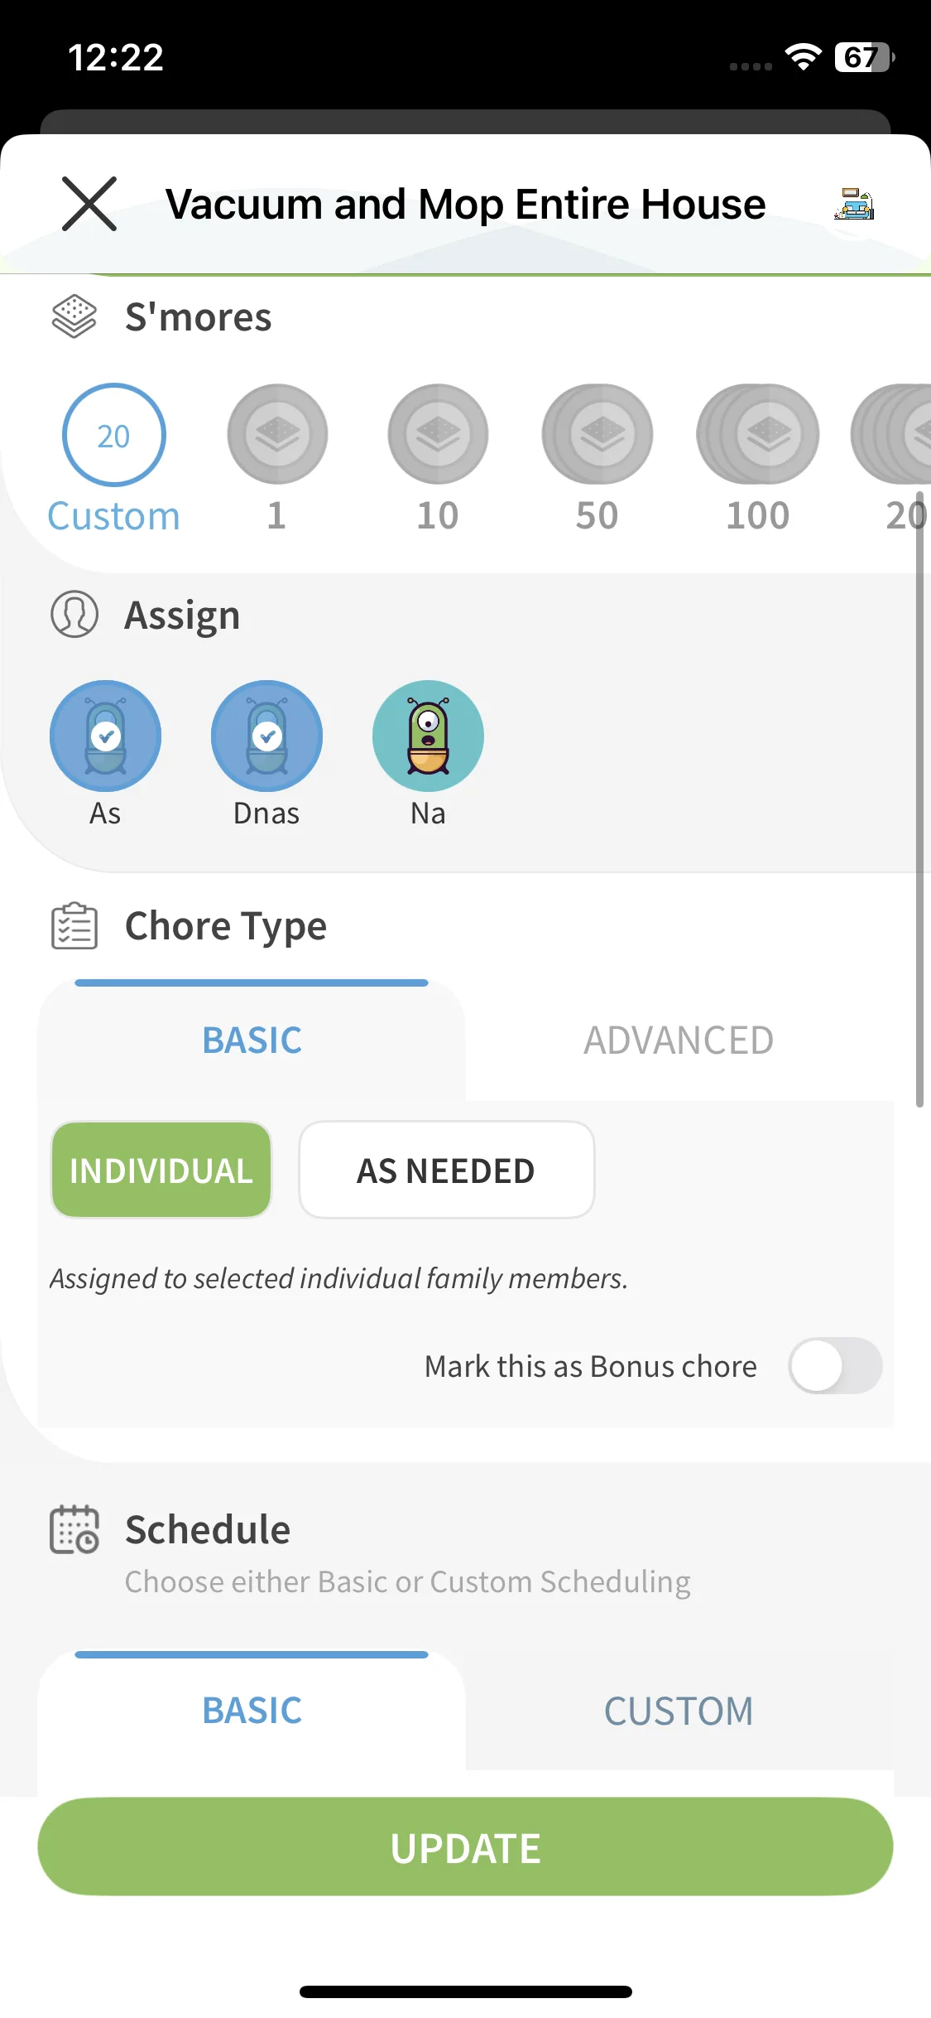Deselect Dnas avatar from assignment
The height and width of the screenshot is (2018, 931).
tap(266, 736)
